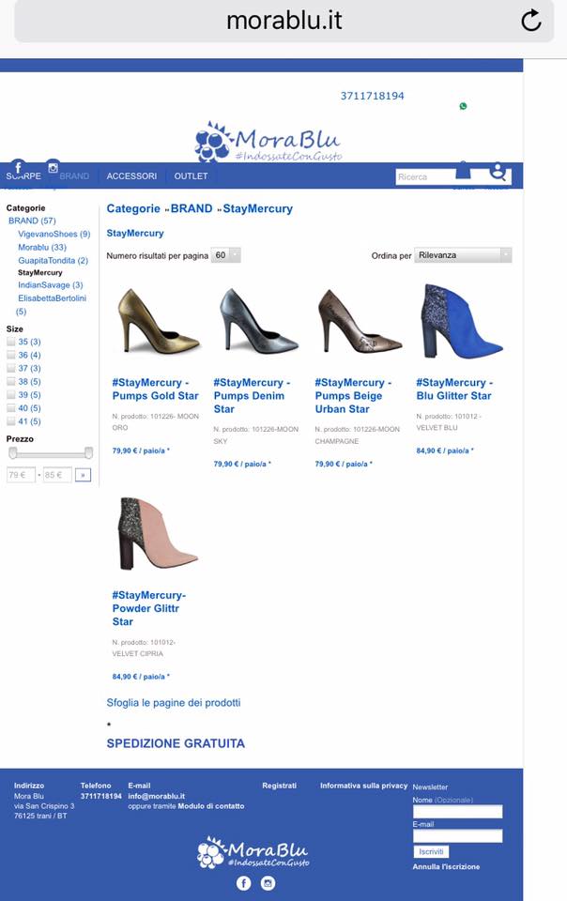Go to the OUTLET menu item
This screenshot has width=567, height=901.
tap(191, 176)
